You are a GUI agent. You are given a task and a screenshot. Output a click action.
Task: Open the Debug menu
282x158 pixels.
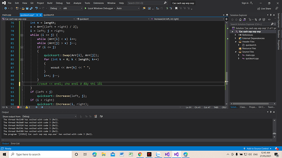click(59, 3)
